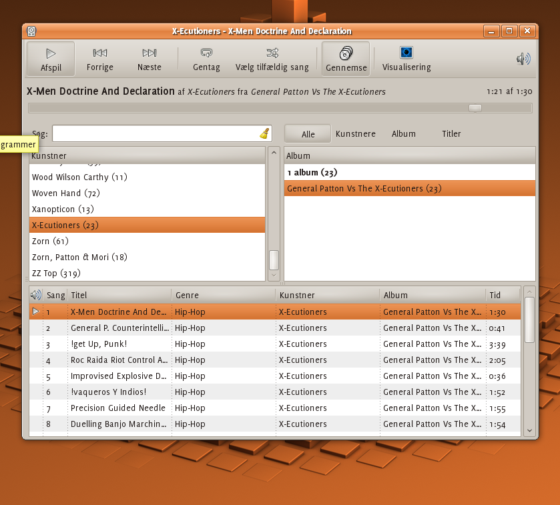Click the song list scrollbar thumb
The image size is (560, 505).
coord(530,320)
